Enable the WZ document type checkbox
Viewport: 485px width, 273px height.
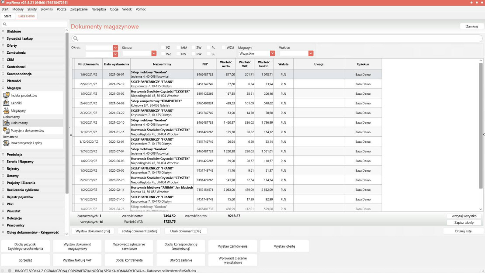[x=163, y=54]
